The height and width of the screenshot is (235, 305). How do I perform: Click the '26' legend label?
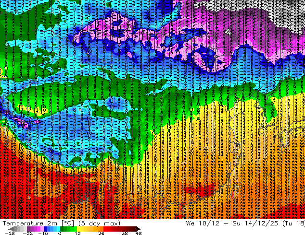click(101, 233)
